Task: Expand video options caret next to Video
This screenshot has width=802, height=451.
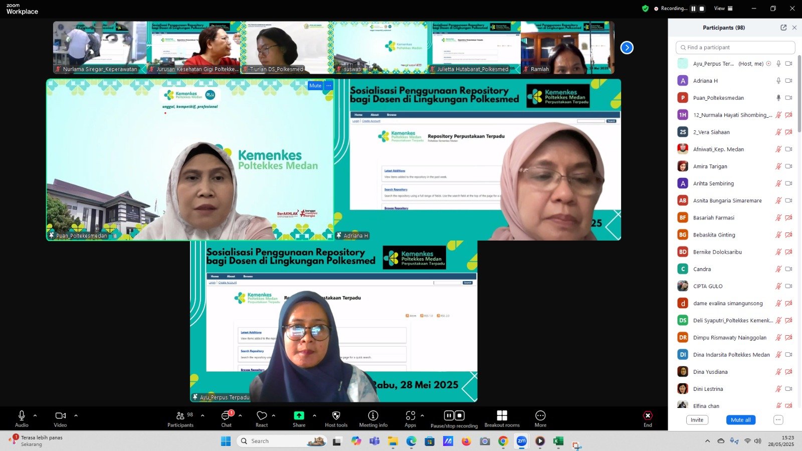Action: [76, 415]
